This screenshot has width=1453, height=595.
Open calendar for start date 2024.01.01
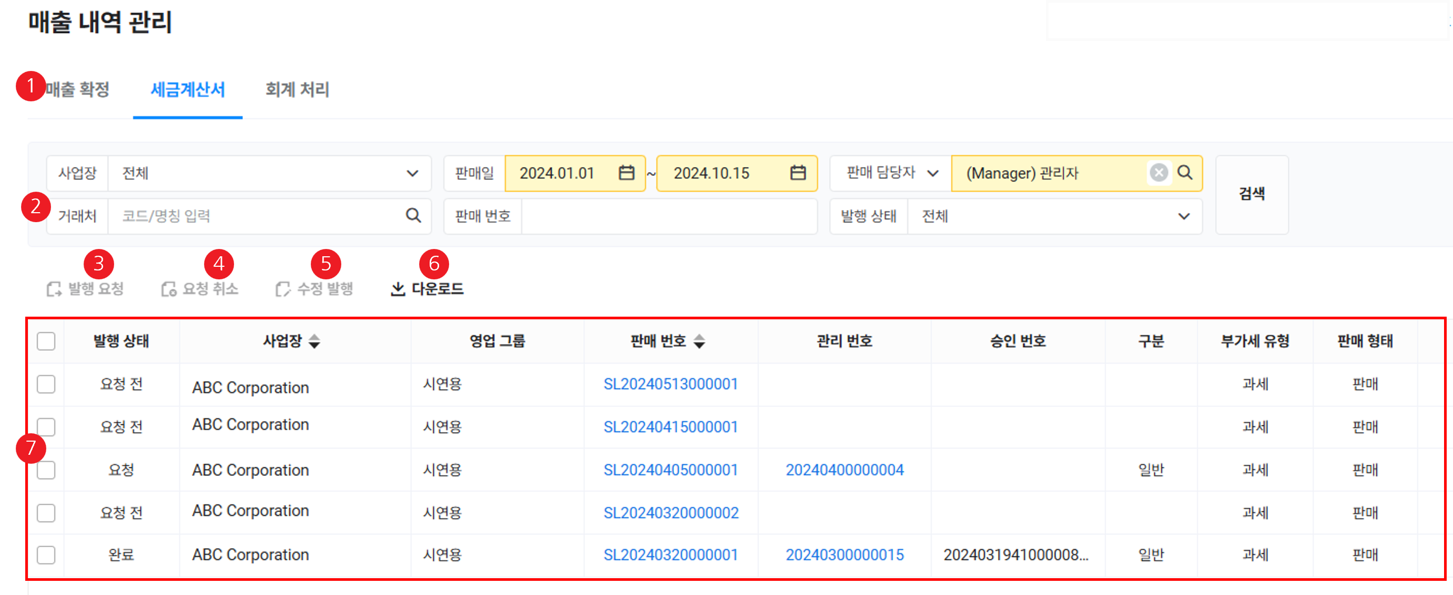coord(626,173)
